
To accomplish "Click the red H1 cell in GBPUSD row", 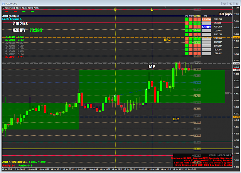I will pos(191,27).
